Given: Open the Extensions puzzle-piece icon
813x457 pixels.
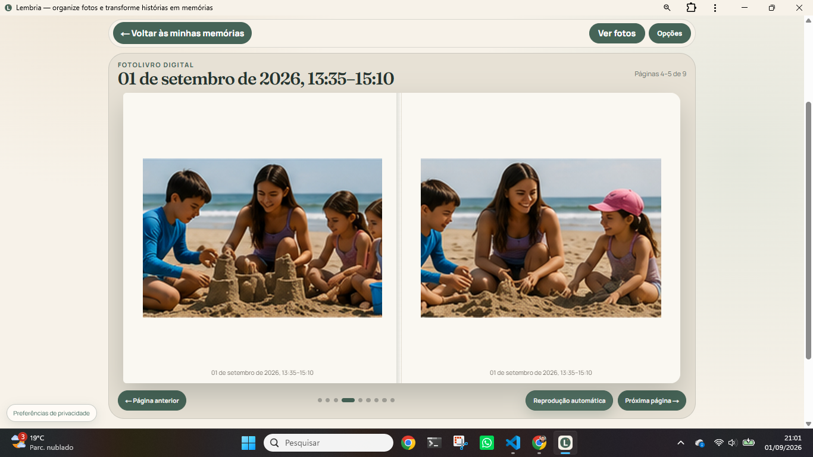Looking at the screenshot, I should 691,8.
